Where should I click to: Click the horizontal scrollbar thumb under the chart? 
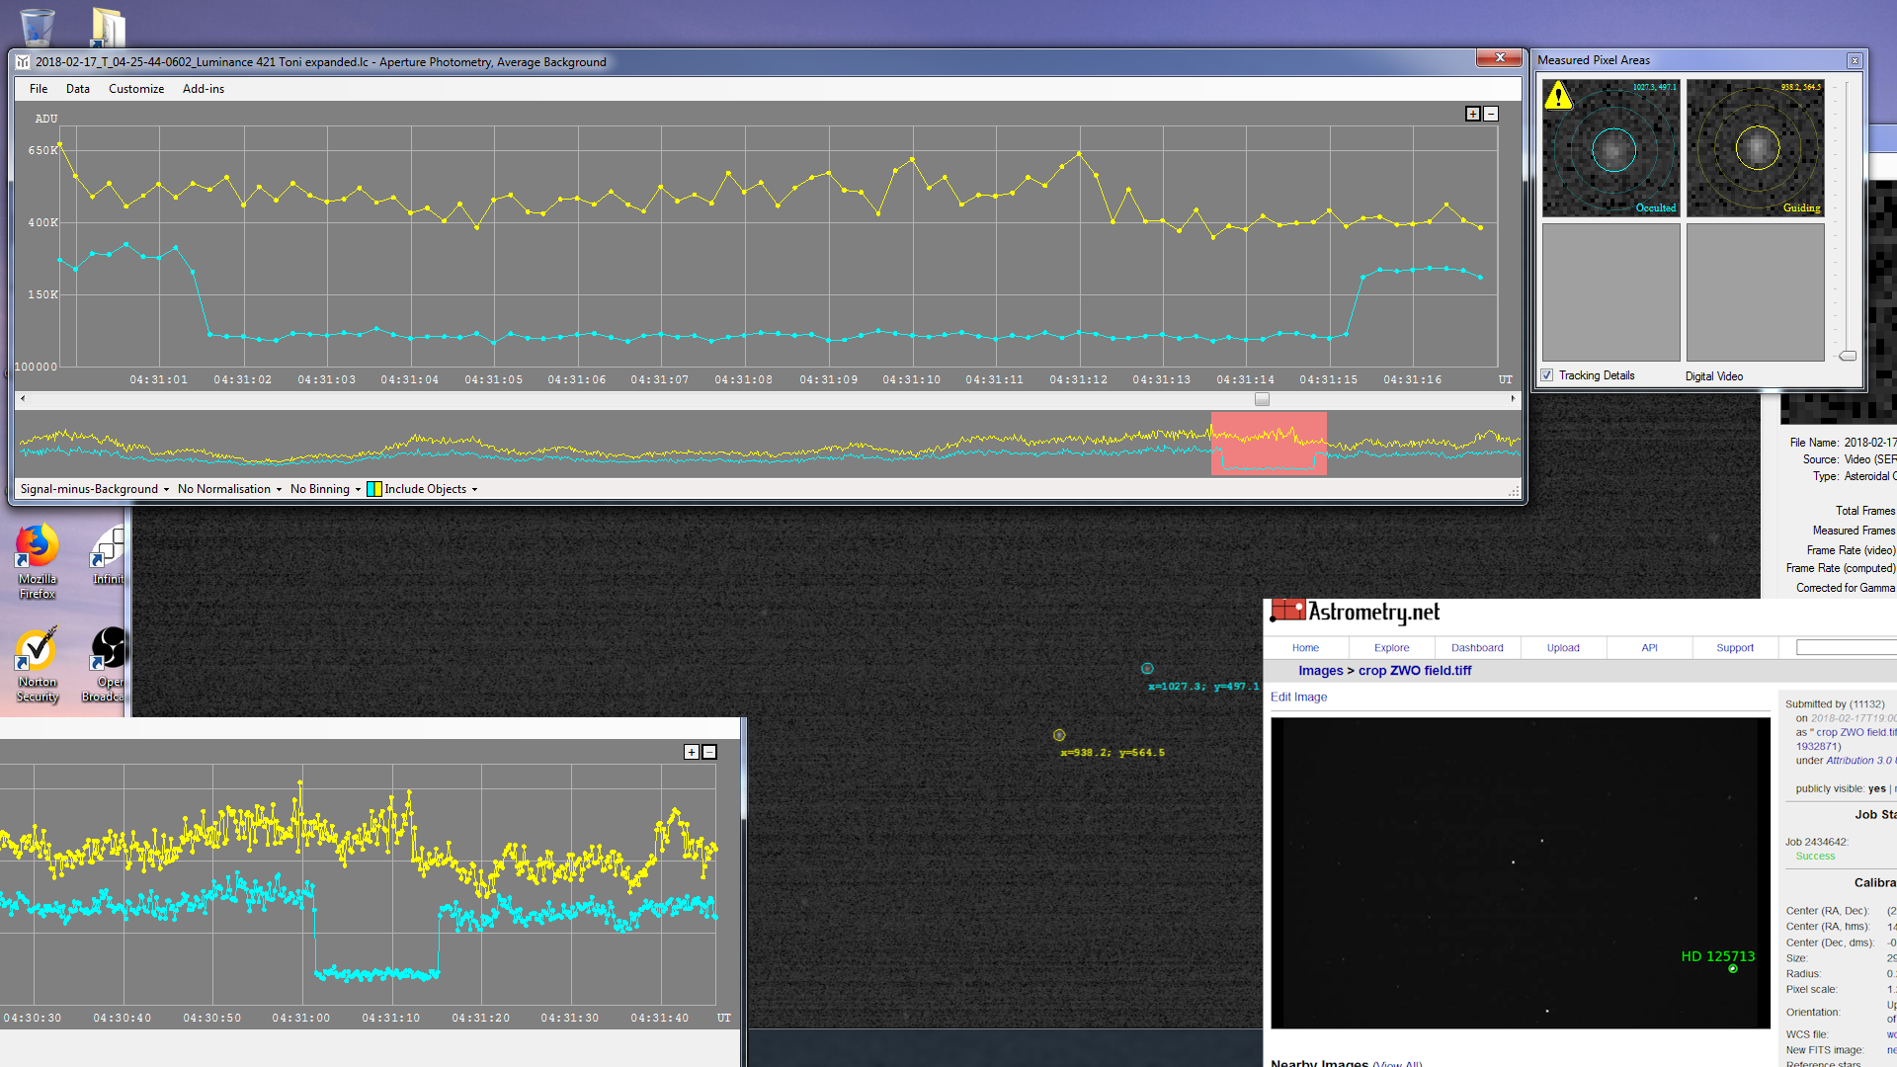tap(1262, 399)
